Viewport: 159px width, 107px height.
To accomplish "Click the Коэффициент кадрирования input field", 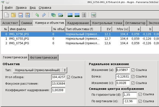I will pyautogui.click(x=58, y=90).
